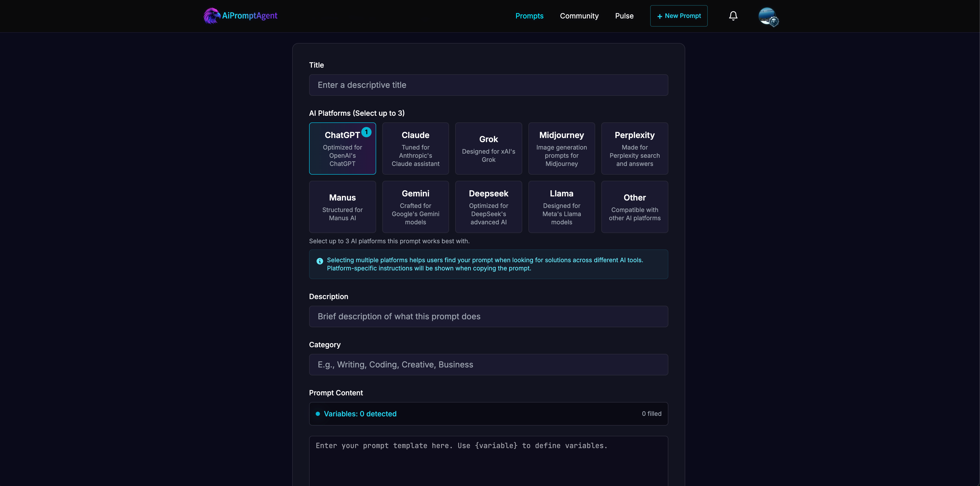Open the notifications bell
Screen dimensions: 980x486
point(733,16)
